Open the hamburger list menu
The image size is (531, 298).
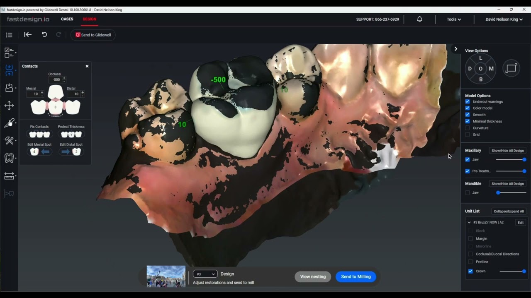(x=9, y=35)
